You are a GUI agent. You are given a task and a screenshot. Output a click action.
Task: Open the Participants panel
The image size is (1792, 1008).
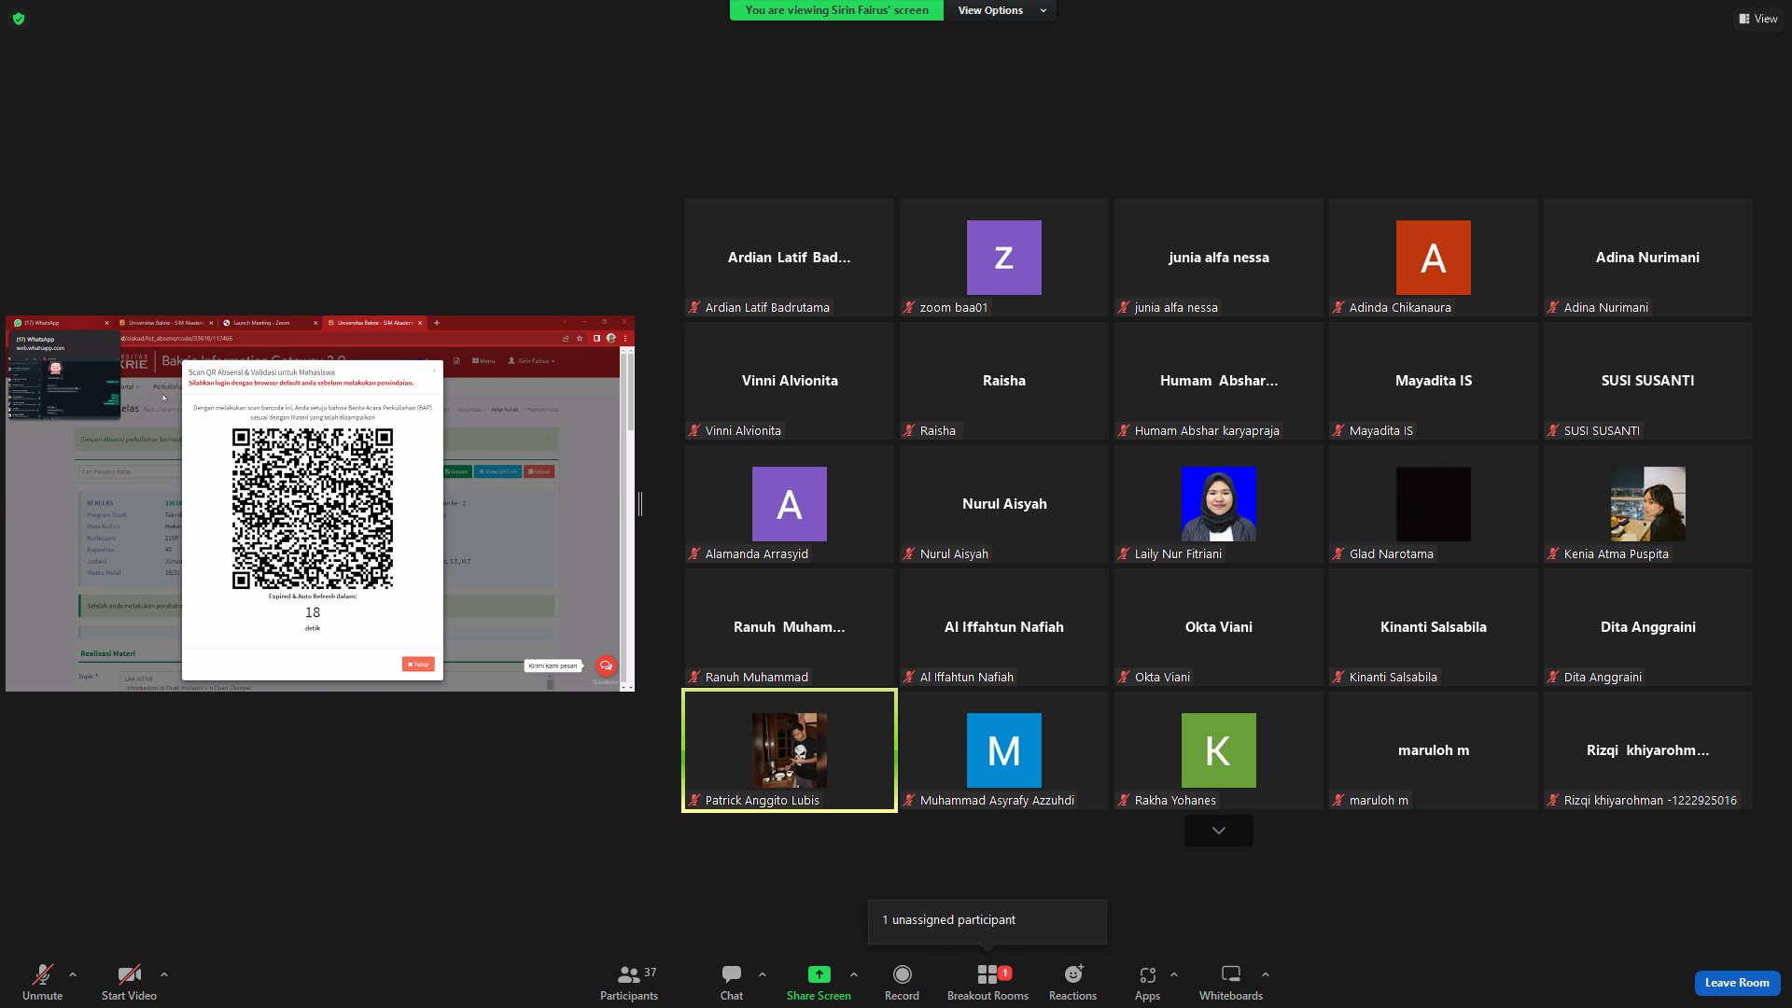click(x=629, y=982)
